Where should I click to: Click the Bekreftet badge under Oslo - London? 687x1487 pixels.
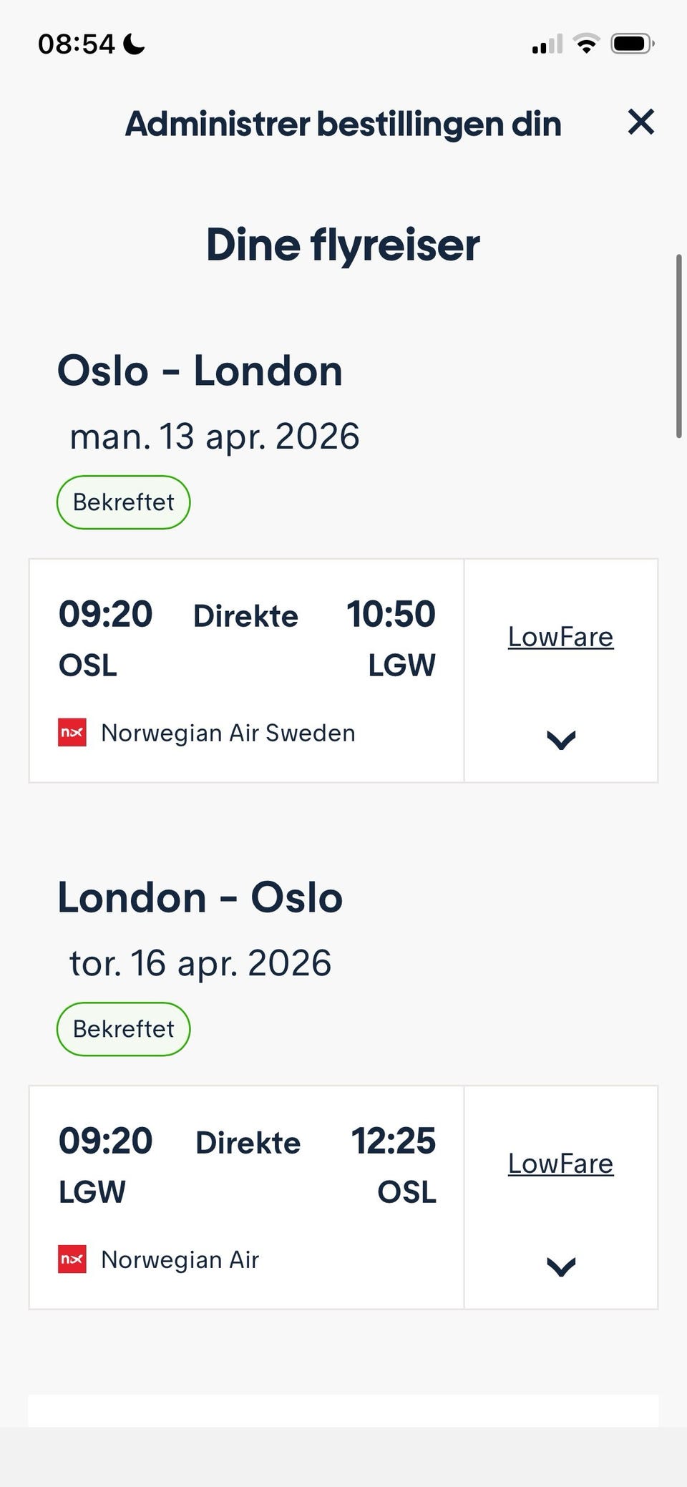pyautogui.click(x=123, y=502)
